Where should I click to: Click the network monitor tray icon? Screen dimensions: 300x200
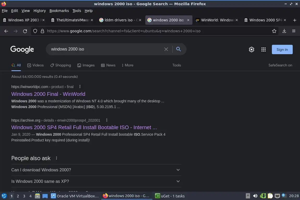277,196
